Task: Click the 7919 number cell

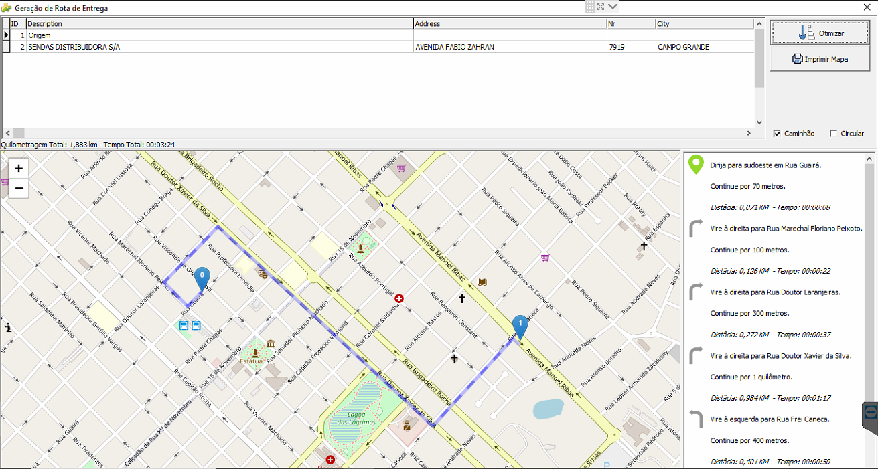Action: pyautogui.click(x=631, y=47)
